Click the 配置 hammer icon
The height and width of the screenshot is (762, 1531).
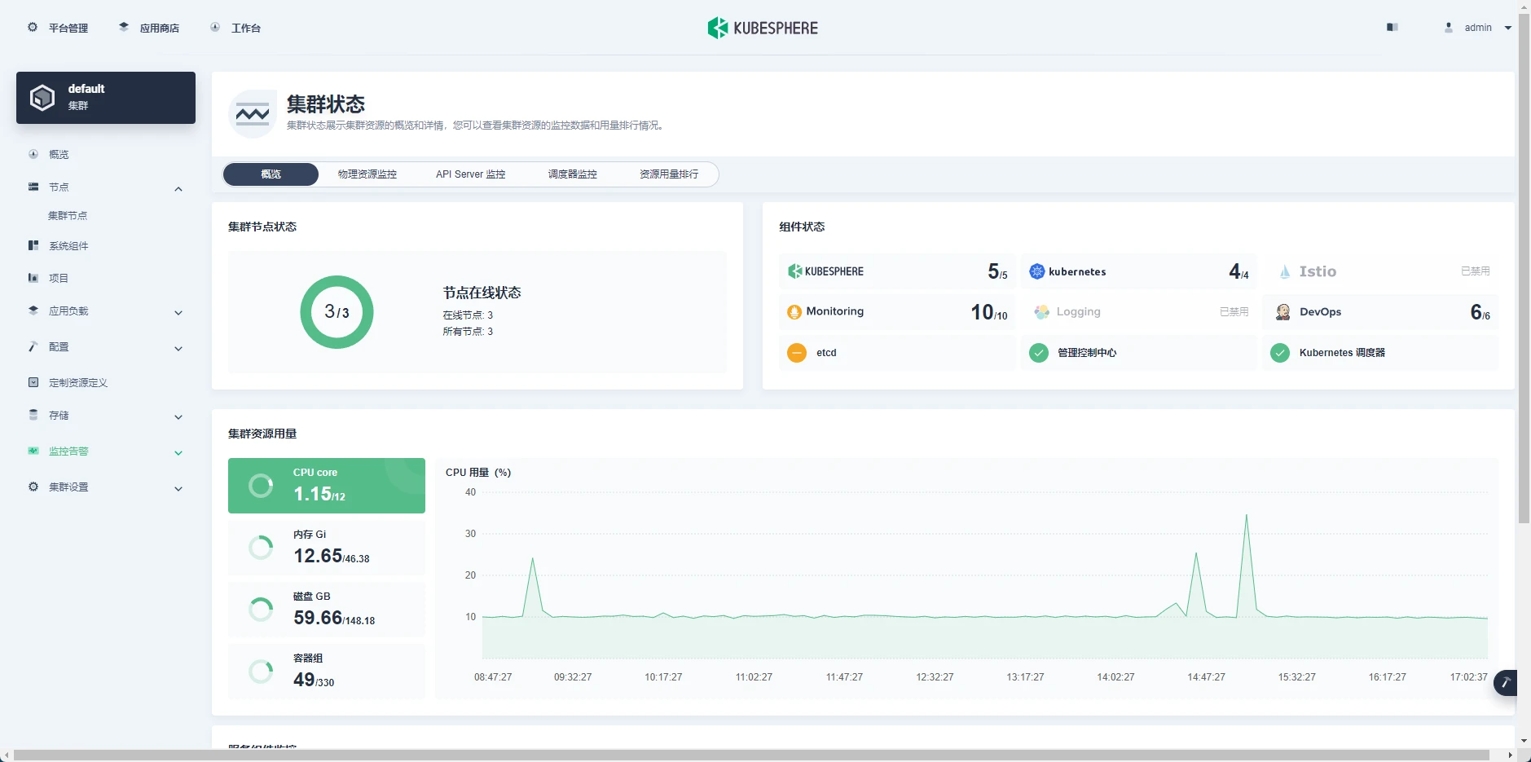(x=33, y=346)
